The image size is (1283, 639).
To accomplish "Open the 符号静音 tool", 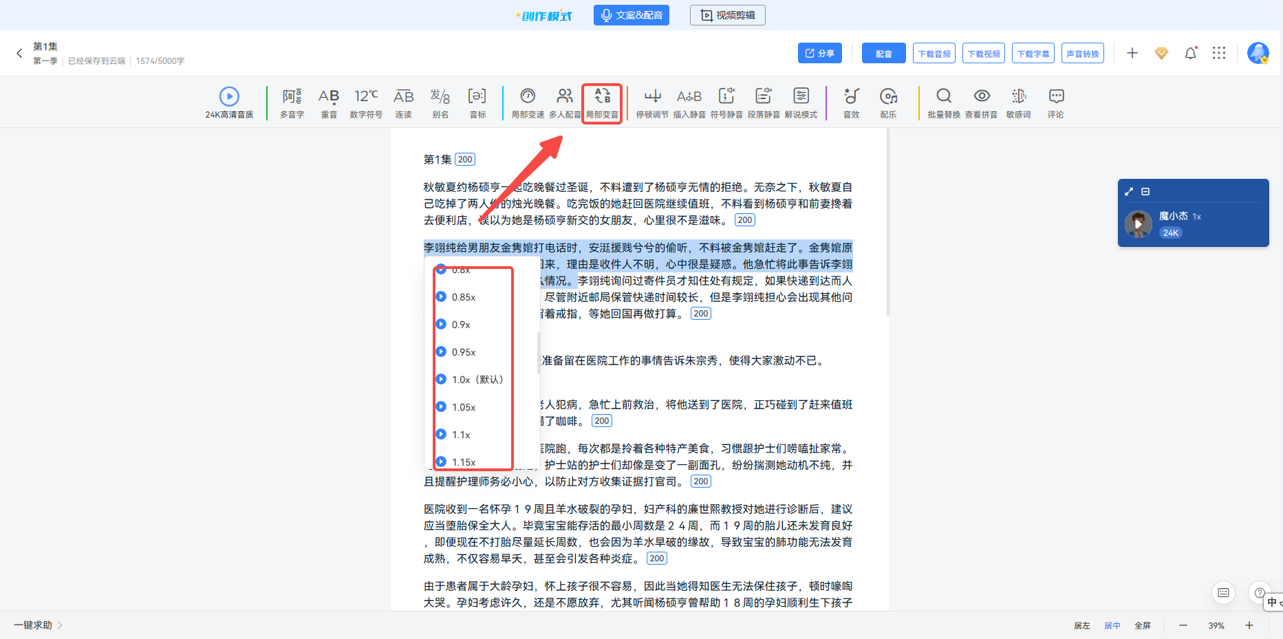I will coord(726,102).
